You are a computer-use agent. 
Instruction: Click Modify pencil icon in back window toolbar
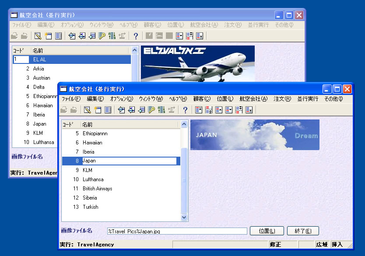coord(38,36)
